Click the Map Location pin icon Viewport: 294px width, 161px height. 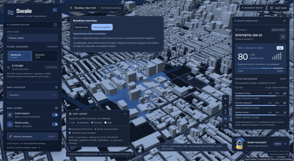pyautogui.click(x=56, y=87)
